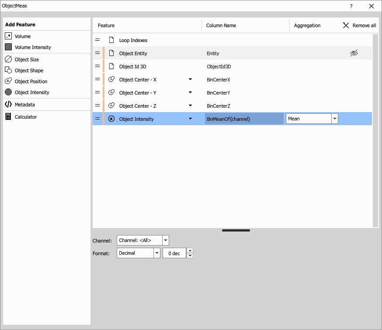Viewport: 382px width, 330px height.
Task: Select the Loop Indexes row
Action: coord(133,40)
